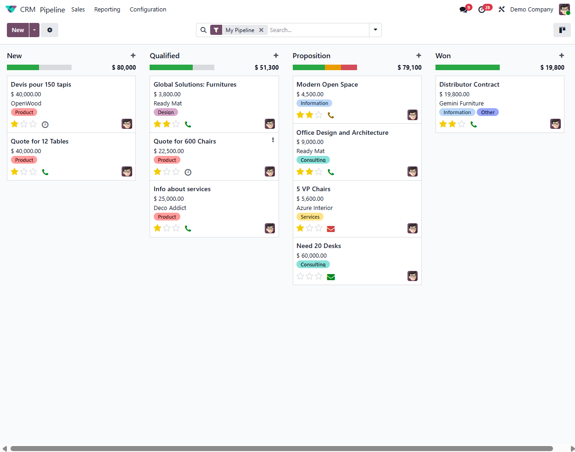This screenshot has width=575, height=452.
Task: Open the pipeline settings gear icon
Action: click(x=50, y=30)
